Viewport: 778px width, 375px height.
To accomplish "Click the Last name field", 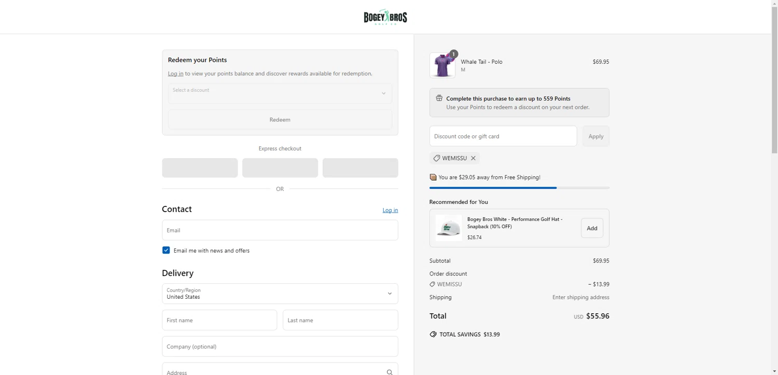I will [x=340, y=320].
